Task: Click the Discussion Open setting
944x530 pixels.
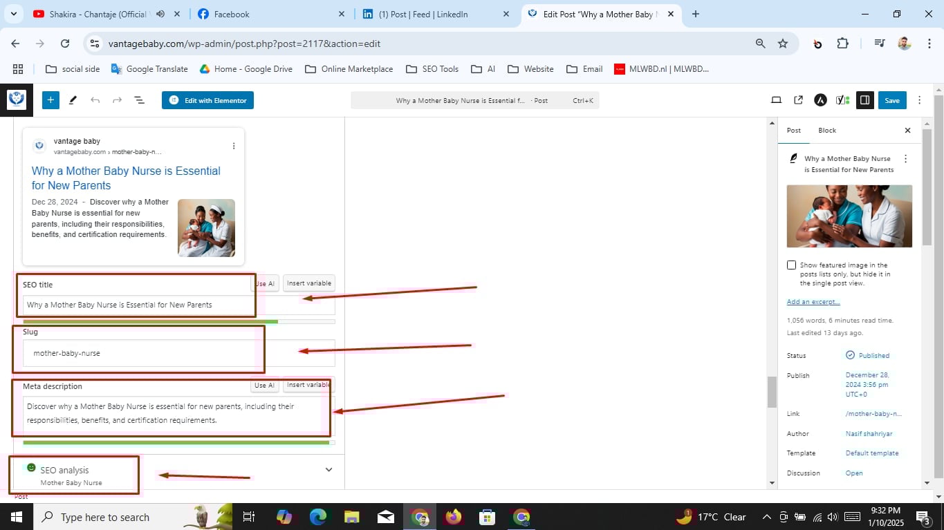Action: coord(854,473)
